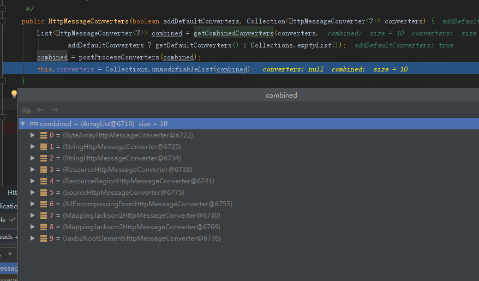Image resolution: width=479 pixels, height=281 pixels.
Task: Select the ResourceHttpMessageConverter@6738 row text
Action: pos(127,170)
